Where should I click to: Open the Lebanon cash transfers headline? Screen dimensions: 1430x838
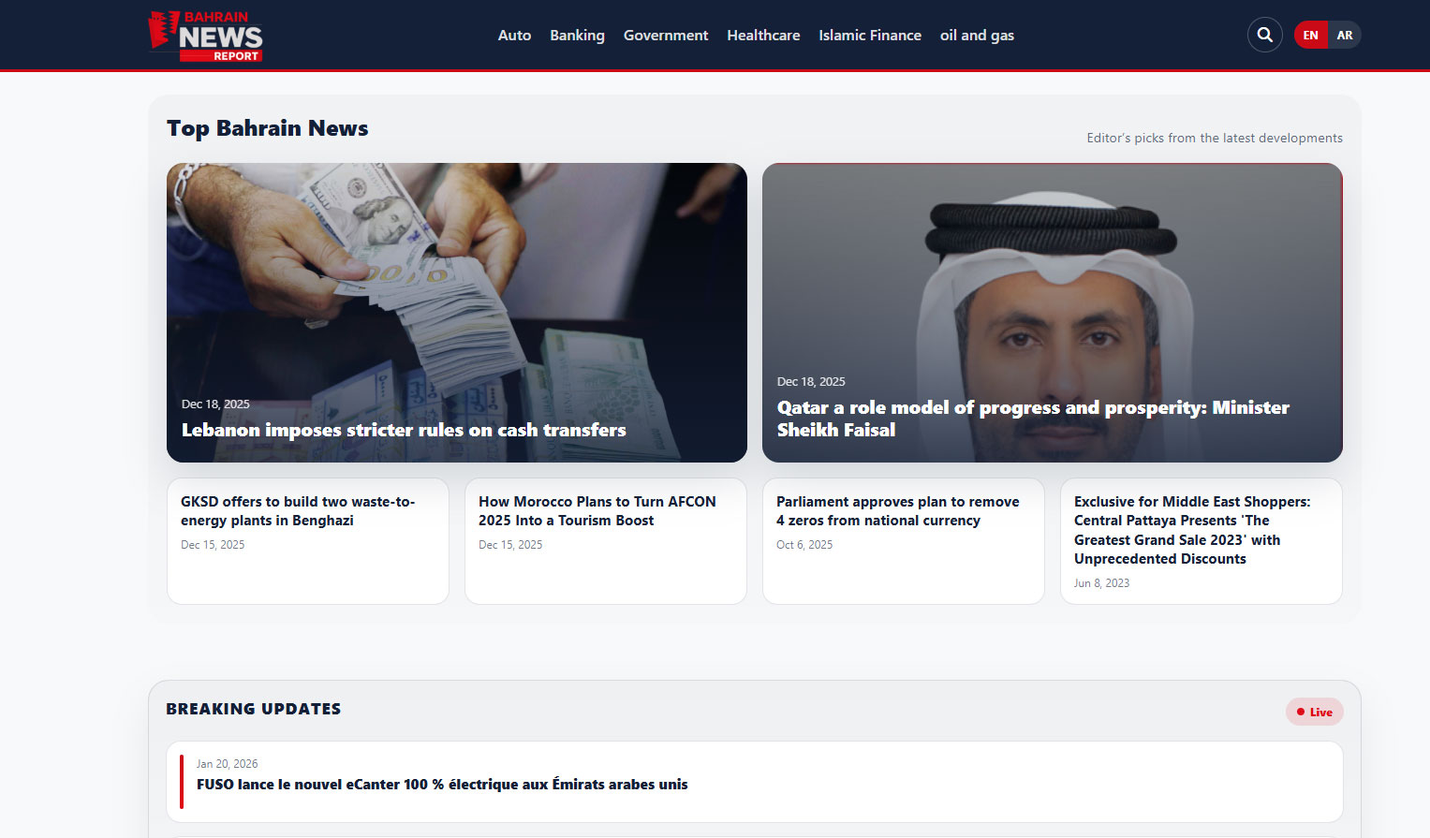[x=404, y=430]
